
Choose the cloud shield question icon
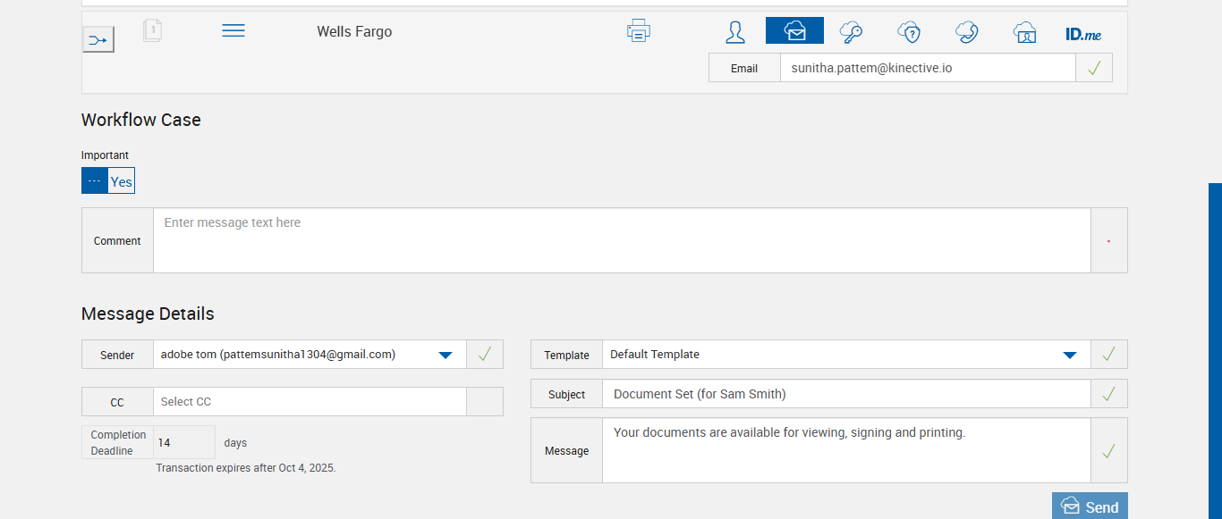coord(909,32)
